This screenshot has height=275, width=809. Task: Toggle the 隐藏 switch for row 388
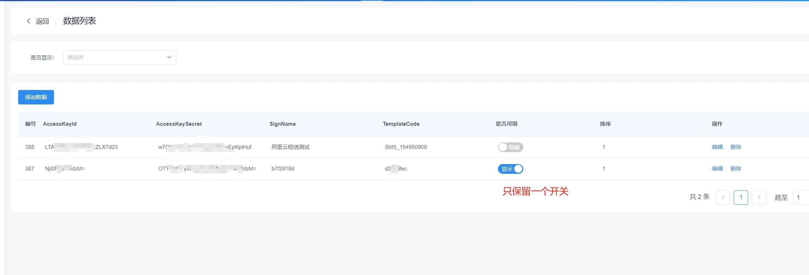click(510, 147)
